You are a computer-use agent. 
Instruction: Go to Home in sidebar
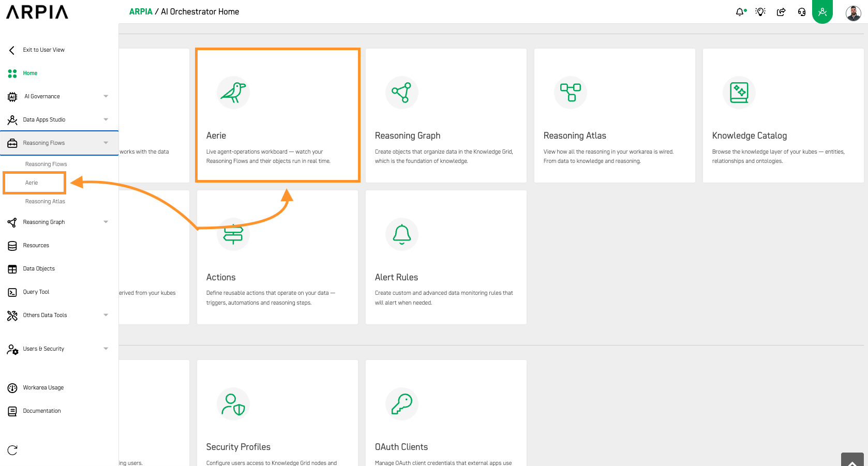click(30, 73)
